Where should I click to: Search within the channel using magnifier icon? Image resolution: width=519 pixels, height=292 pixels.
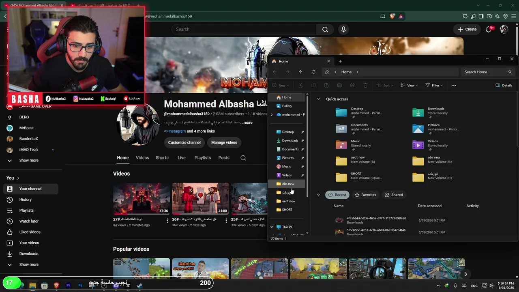click(x=243, y=158)
